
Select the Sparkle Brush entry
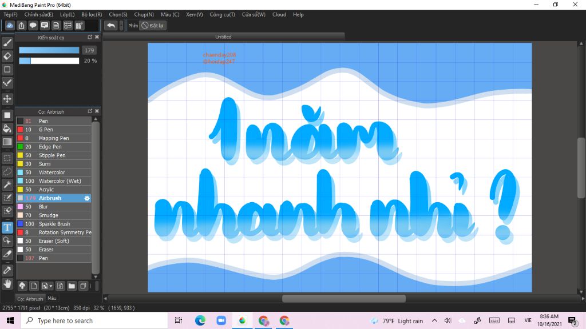[53, 224]
